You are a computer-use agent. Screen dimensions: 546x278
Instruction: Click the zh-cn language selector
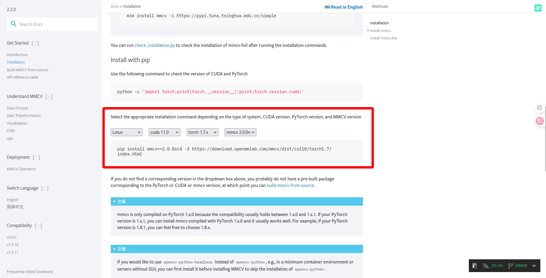(x=497, y=266)
